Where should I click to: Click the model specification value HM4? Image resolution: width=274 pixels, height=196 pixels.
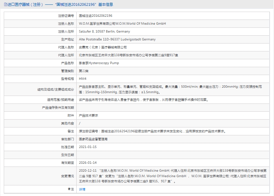82,79
